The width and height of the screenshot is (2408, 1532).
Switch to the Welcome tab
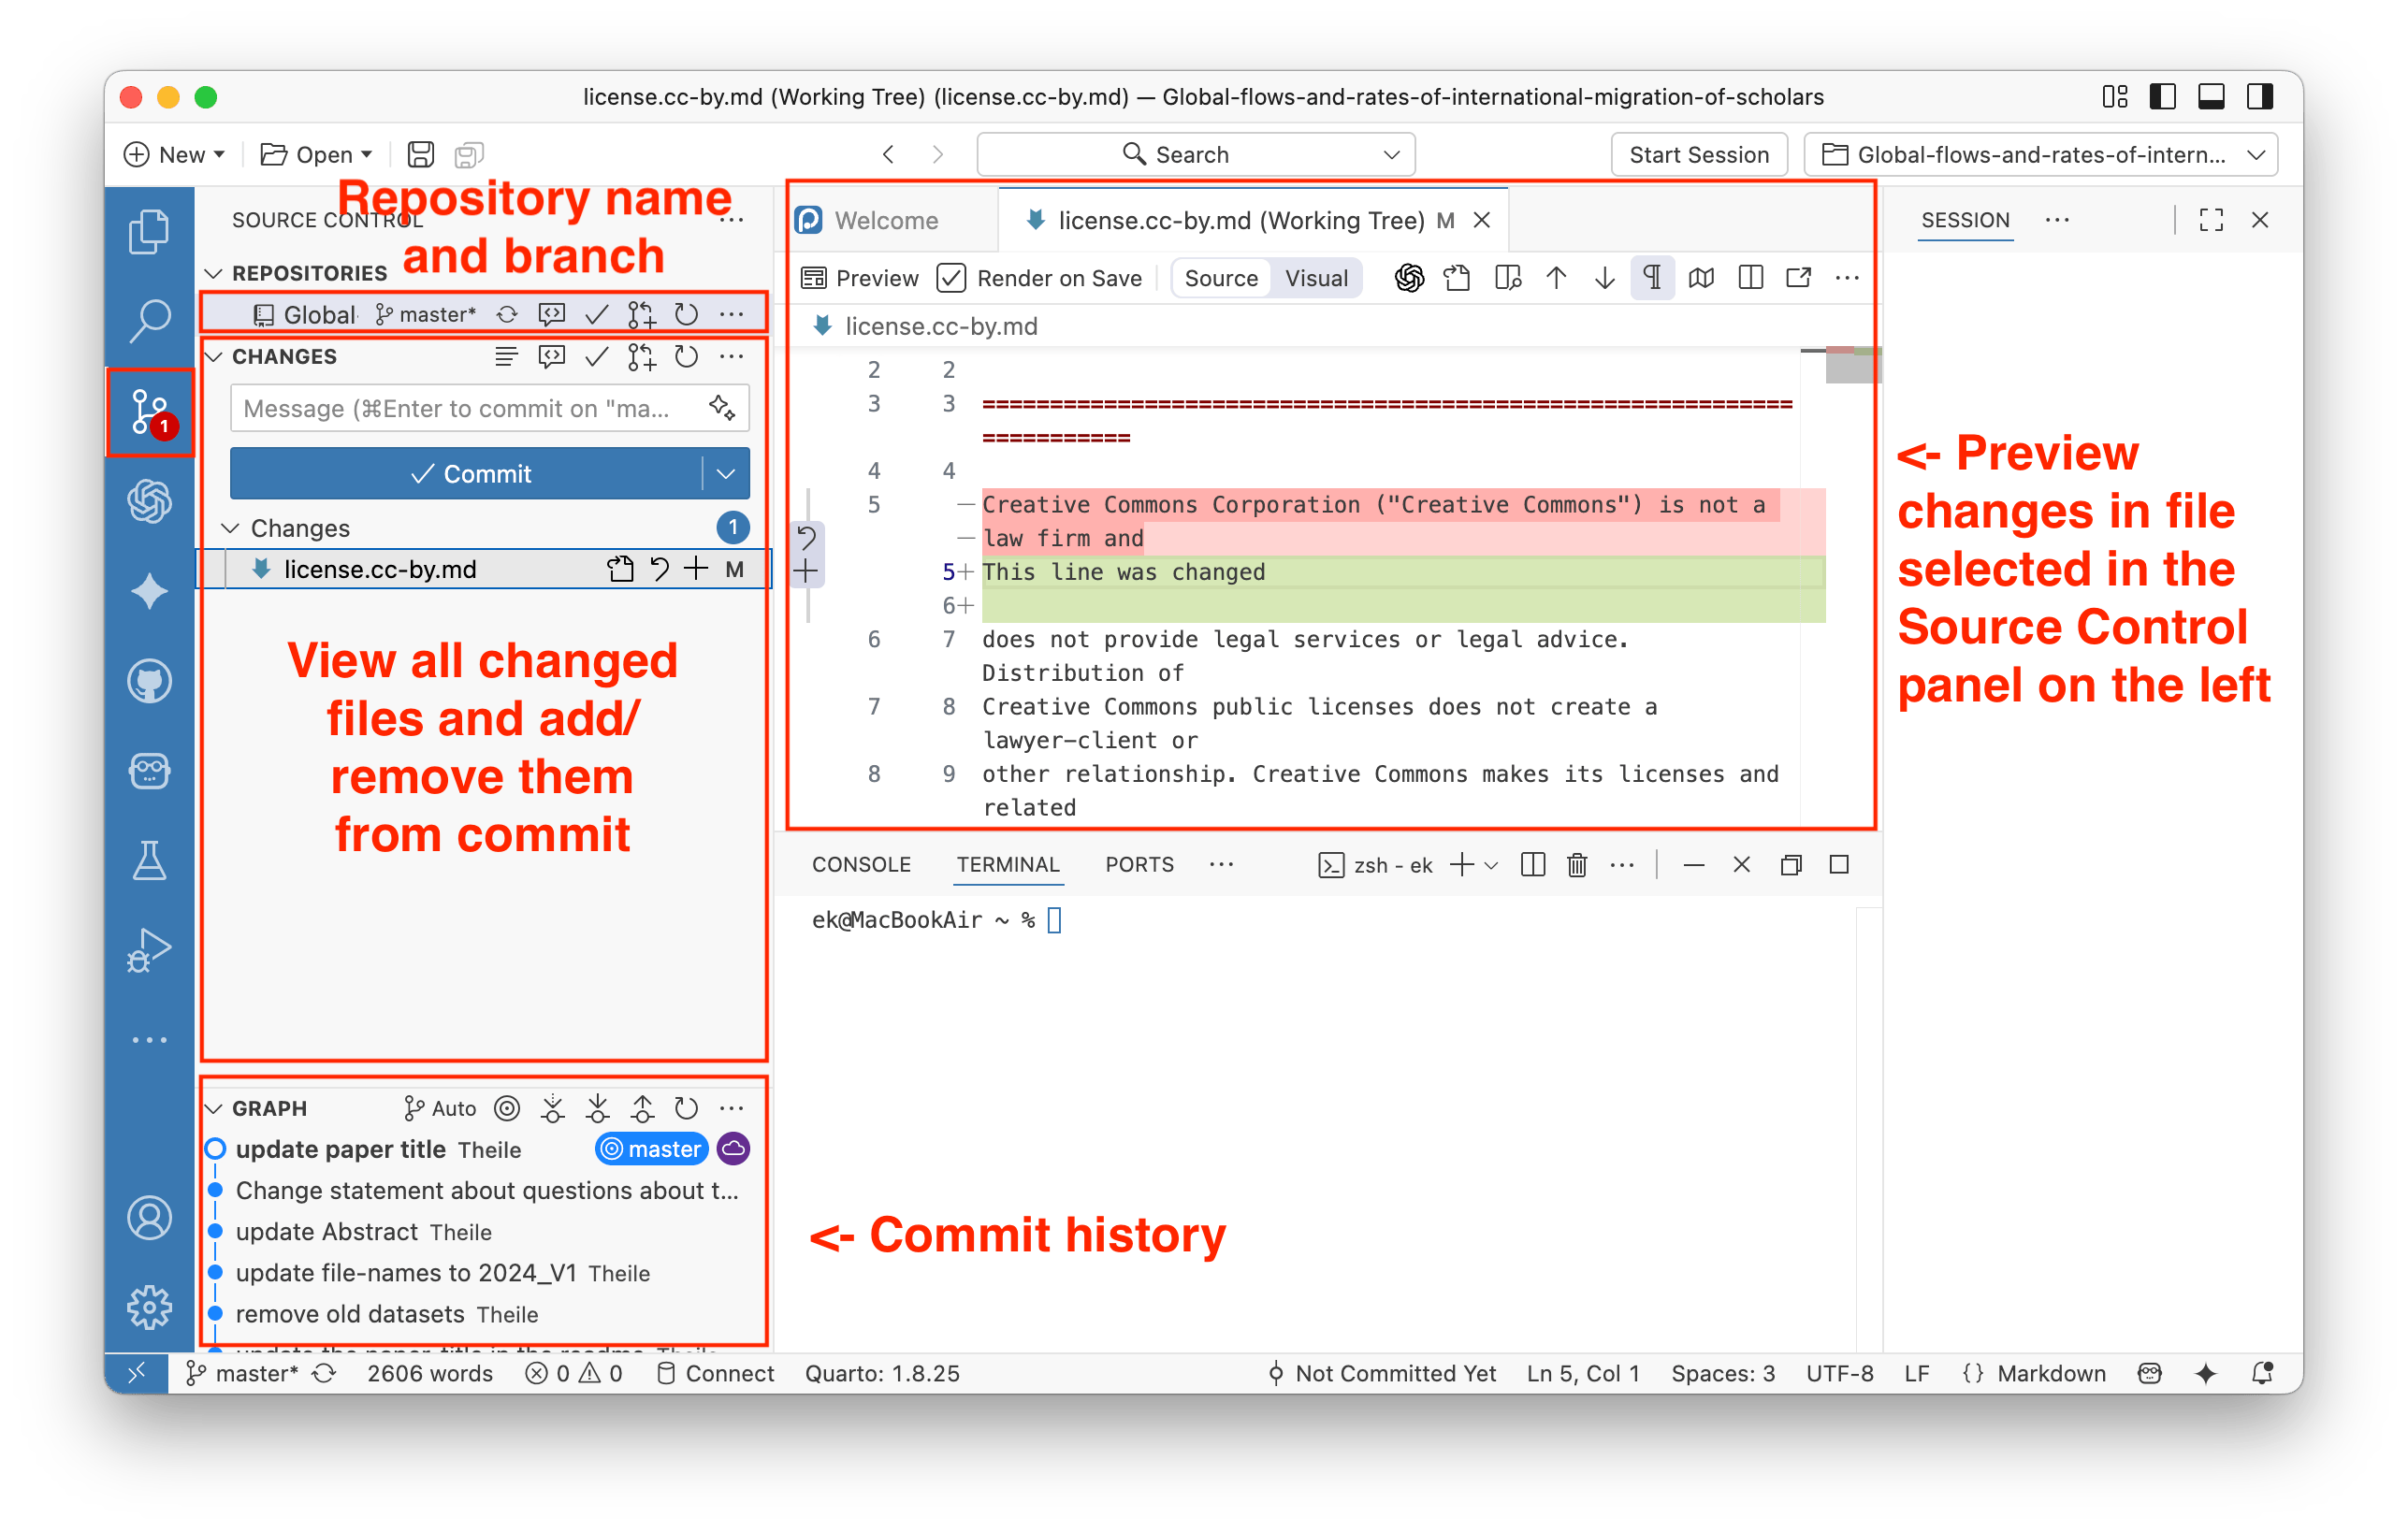(885, 220)
